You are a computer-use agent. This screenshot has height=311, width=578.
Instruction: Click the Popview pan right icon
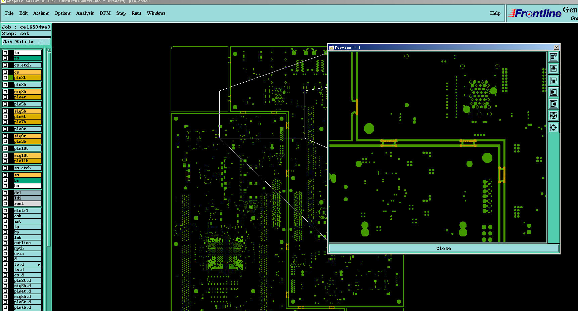(x=553, y=104)
